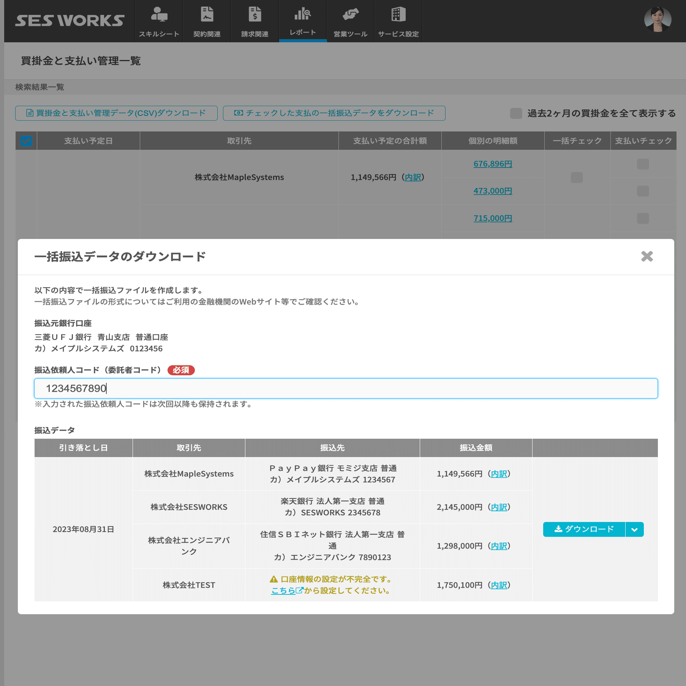Click the こちら link to fix account settings

[284, 590]
